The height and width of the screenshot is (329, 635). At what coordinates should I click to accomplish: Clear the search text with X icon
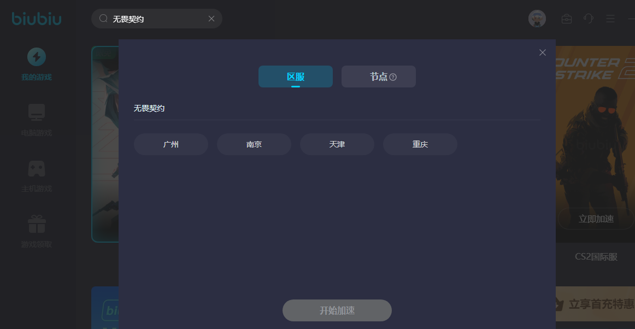click(211, 19)
